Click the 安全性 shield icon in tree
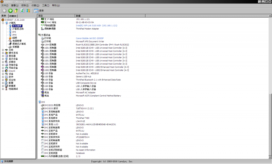Viewport: 272px width, 164px height. coord(6,80)
